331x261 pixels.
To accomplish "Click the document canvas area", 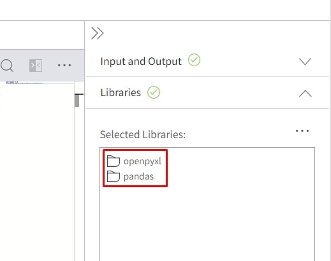I will pos(37,170).
